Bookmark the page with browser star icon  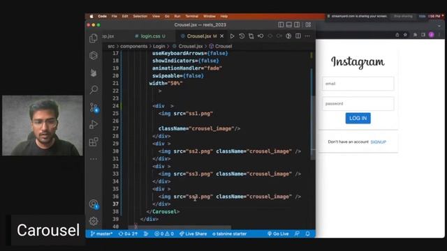(405, 35)
